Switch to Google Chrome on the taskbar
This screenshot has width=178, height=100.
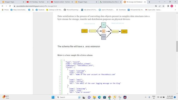point(110,97)
